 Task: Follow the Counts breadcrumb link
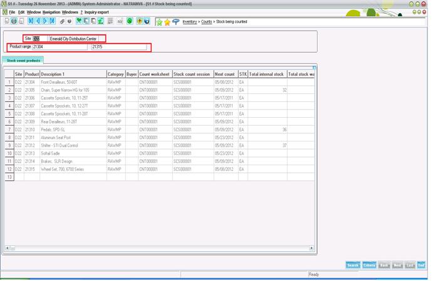[x=206, y=22]
